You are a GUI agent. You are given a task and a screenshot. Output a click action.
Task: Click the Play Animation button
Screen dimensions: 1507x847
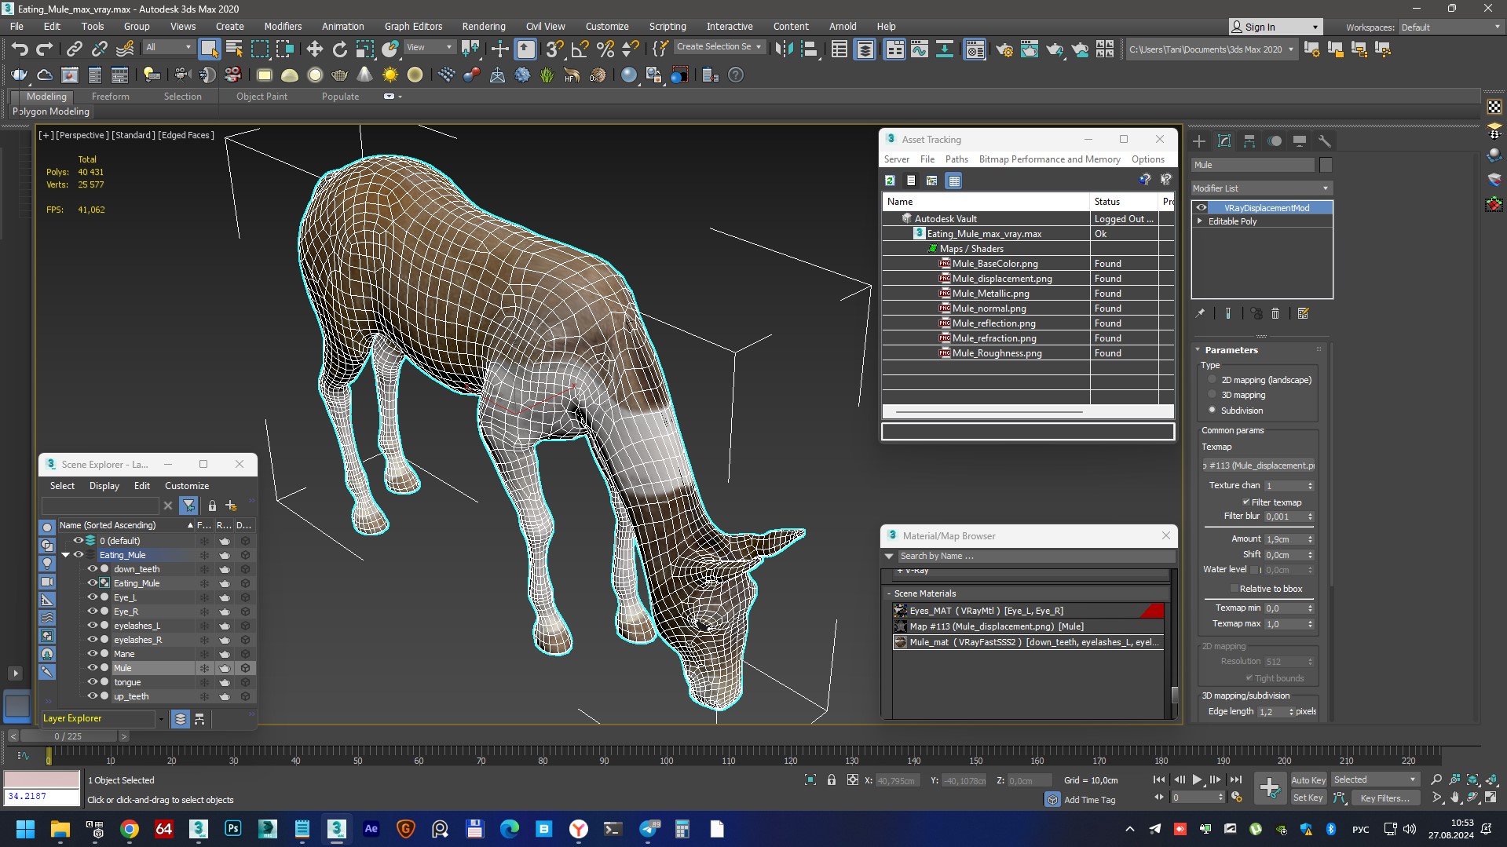click(x=1197, y=779)
